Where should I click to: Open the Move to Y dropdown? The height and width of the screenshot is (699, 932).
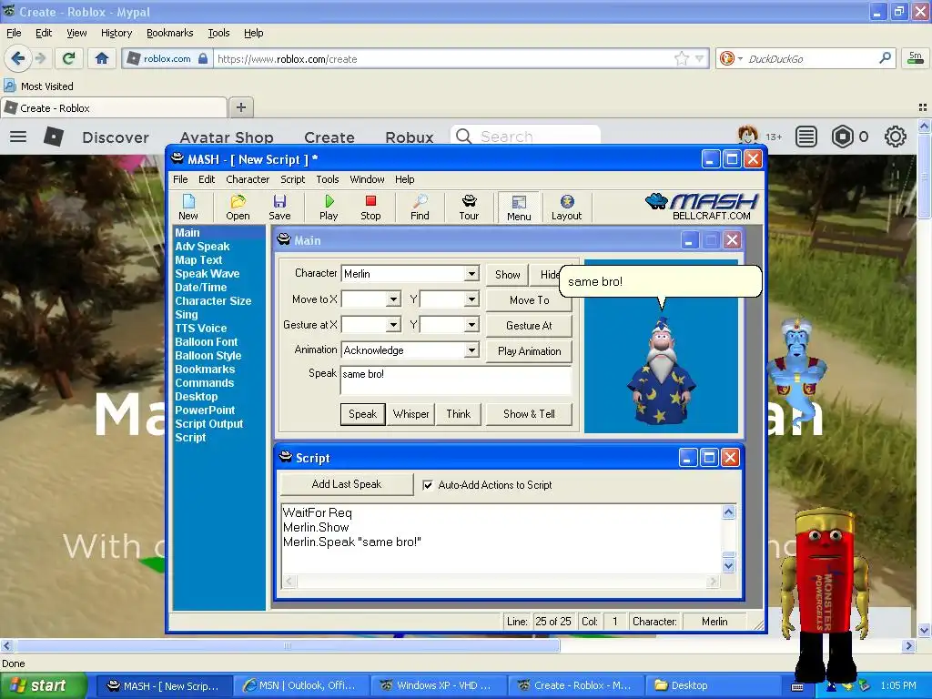click(471, 299)
